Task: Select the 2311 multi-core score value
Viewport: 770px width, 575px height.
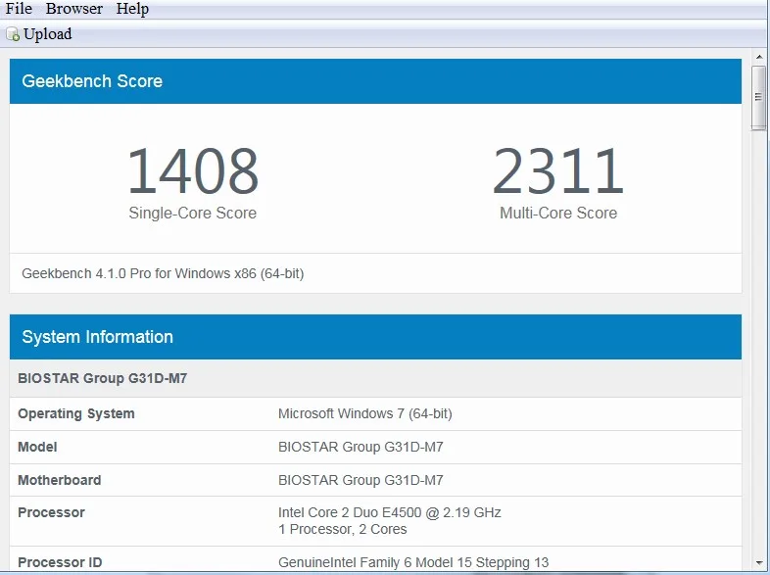Action: tap(558, 170)
